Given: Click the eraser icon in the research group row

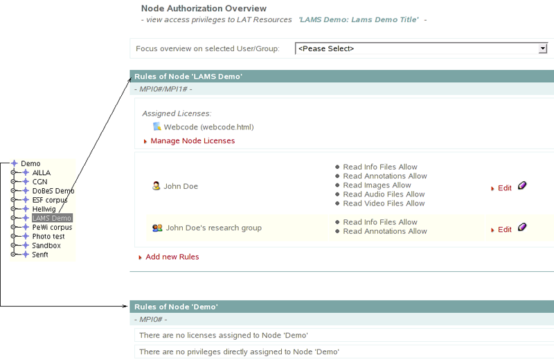Looking at the screenshot, I should tap(522, 227).
